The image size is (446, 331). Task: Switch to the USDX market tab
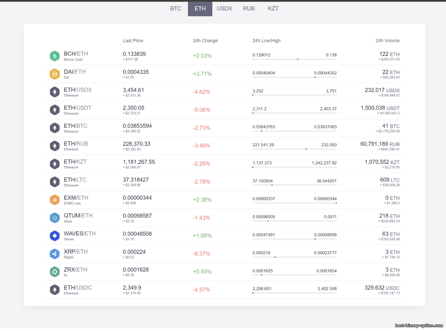[x=224, y=9]
